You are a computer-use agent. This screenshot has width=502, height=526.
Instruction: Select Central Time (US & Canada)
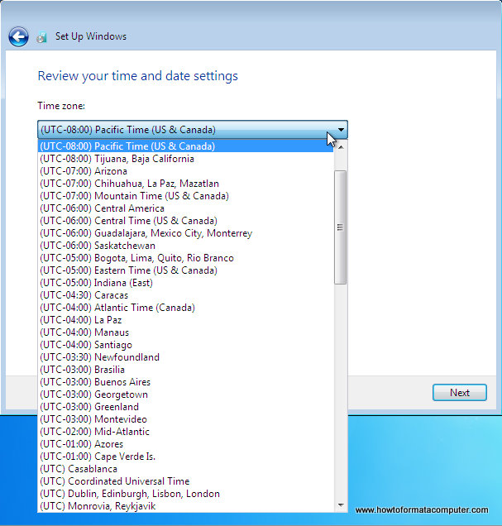point(186,221)
